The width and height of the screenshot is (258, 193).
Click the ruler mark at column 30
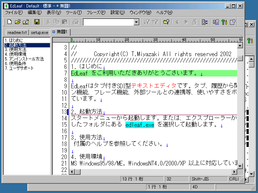point(155,40)
